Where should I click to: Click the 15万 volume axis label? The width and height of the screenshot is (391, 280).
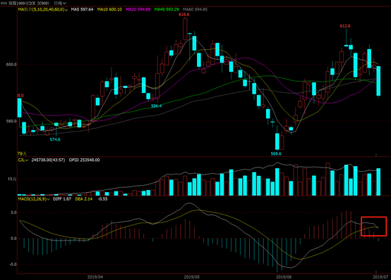pyautogui.click(x=12, y=179)
